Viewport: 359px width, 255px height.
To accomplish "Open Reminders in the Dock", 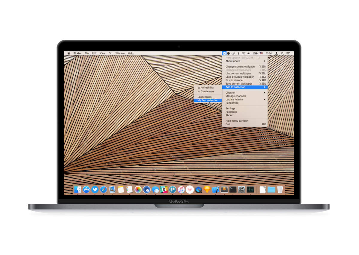I will [x=129, y=190].
